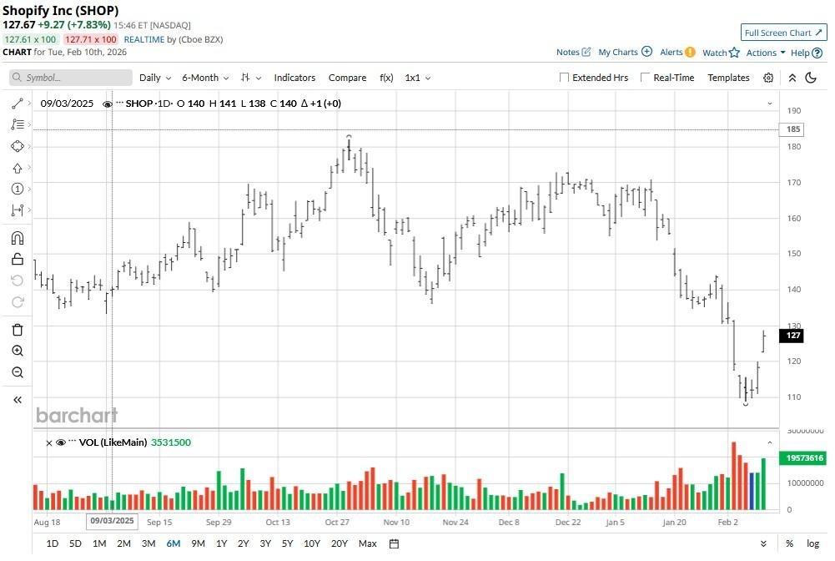Select the numbered label tool
835x561 pixels.
tap(17, 190)
